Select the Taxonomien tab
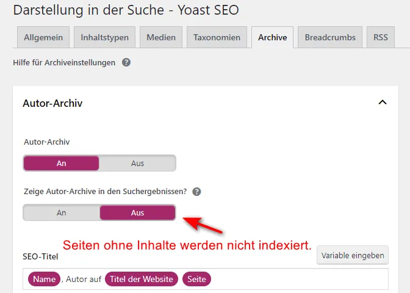 pyautogui.click(x=217, y=37)
